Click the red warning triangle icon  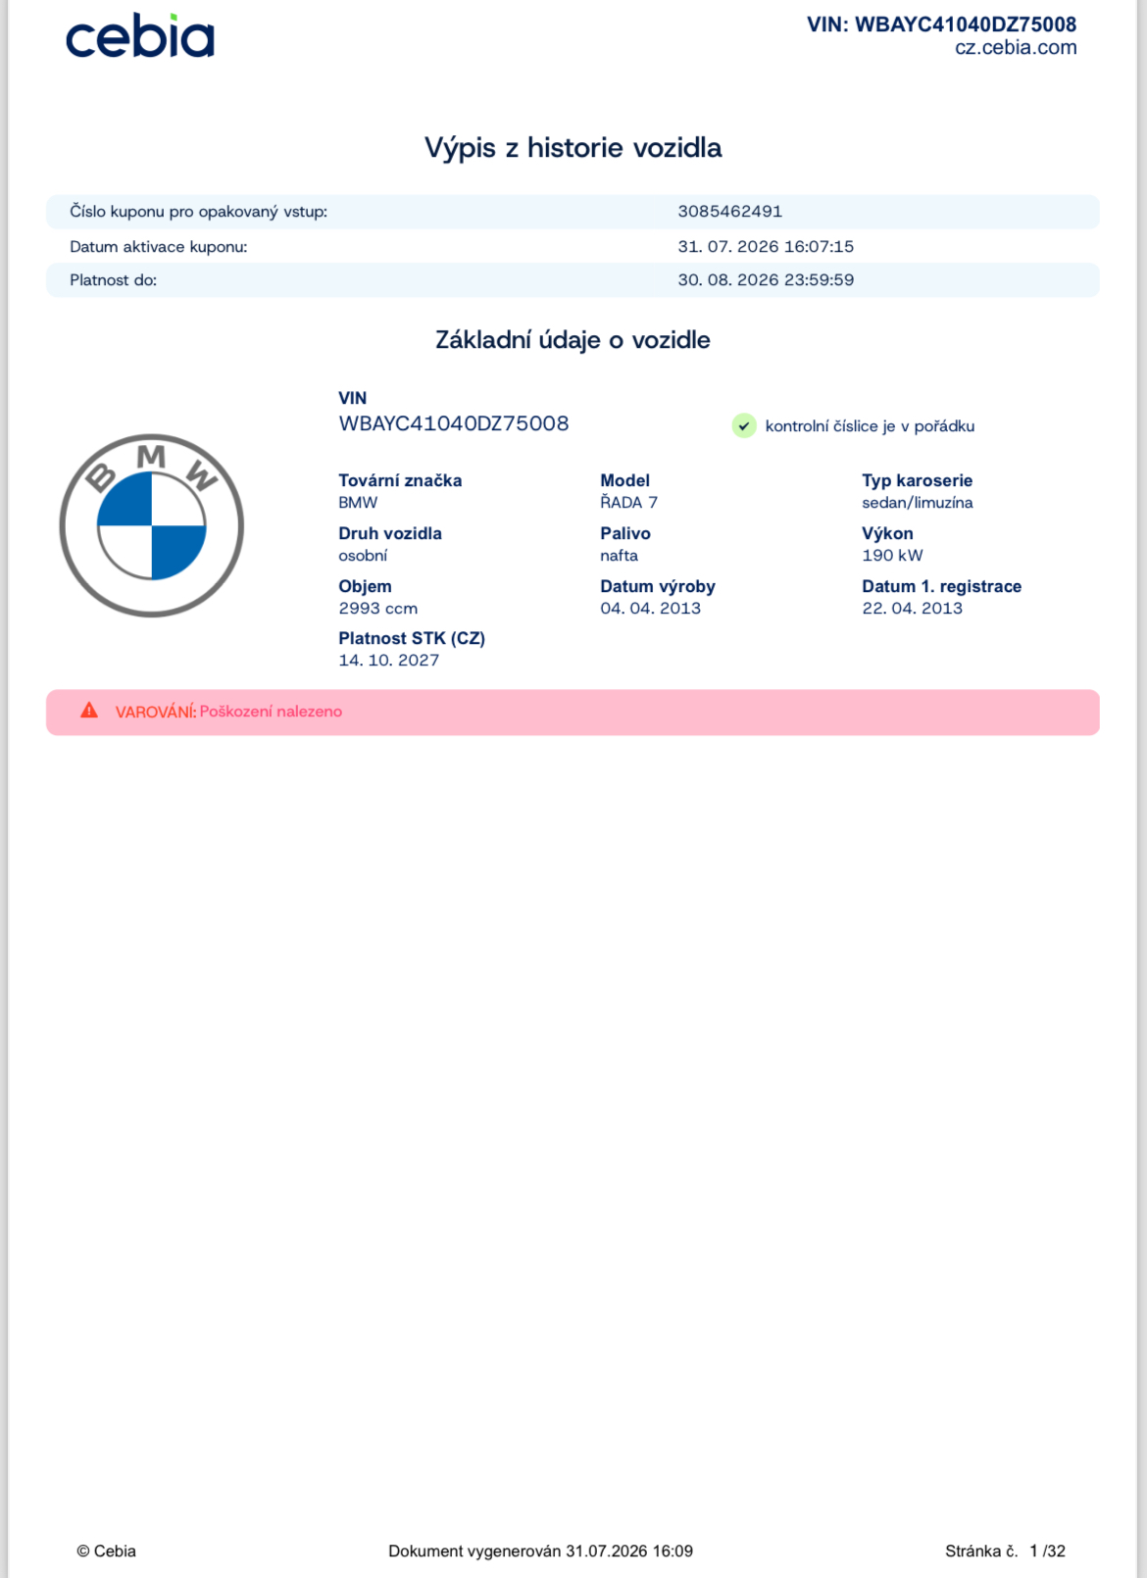(x=89, y=711)
